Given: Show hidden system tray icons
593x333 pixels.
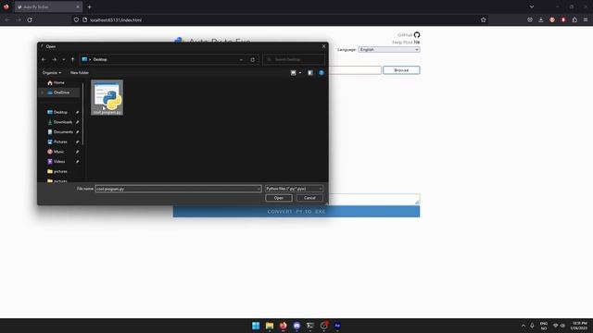Looking at the screenshot, I should coord(524,326).
